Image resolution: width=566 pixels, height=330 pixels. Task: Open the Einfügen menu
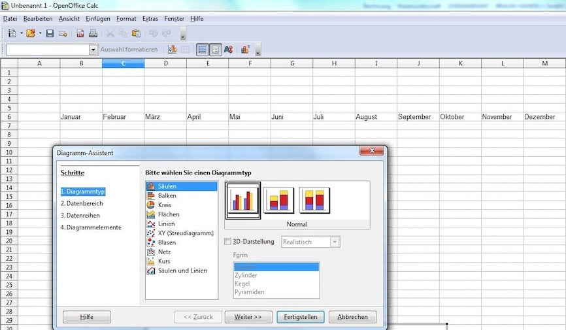point(98,19)
